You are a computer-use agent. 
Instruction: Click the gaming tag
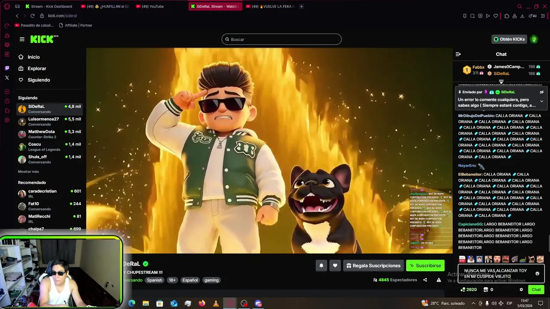pyautogui.click(x=211, y=280)
